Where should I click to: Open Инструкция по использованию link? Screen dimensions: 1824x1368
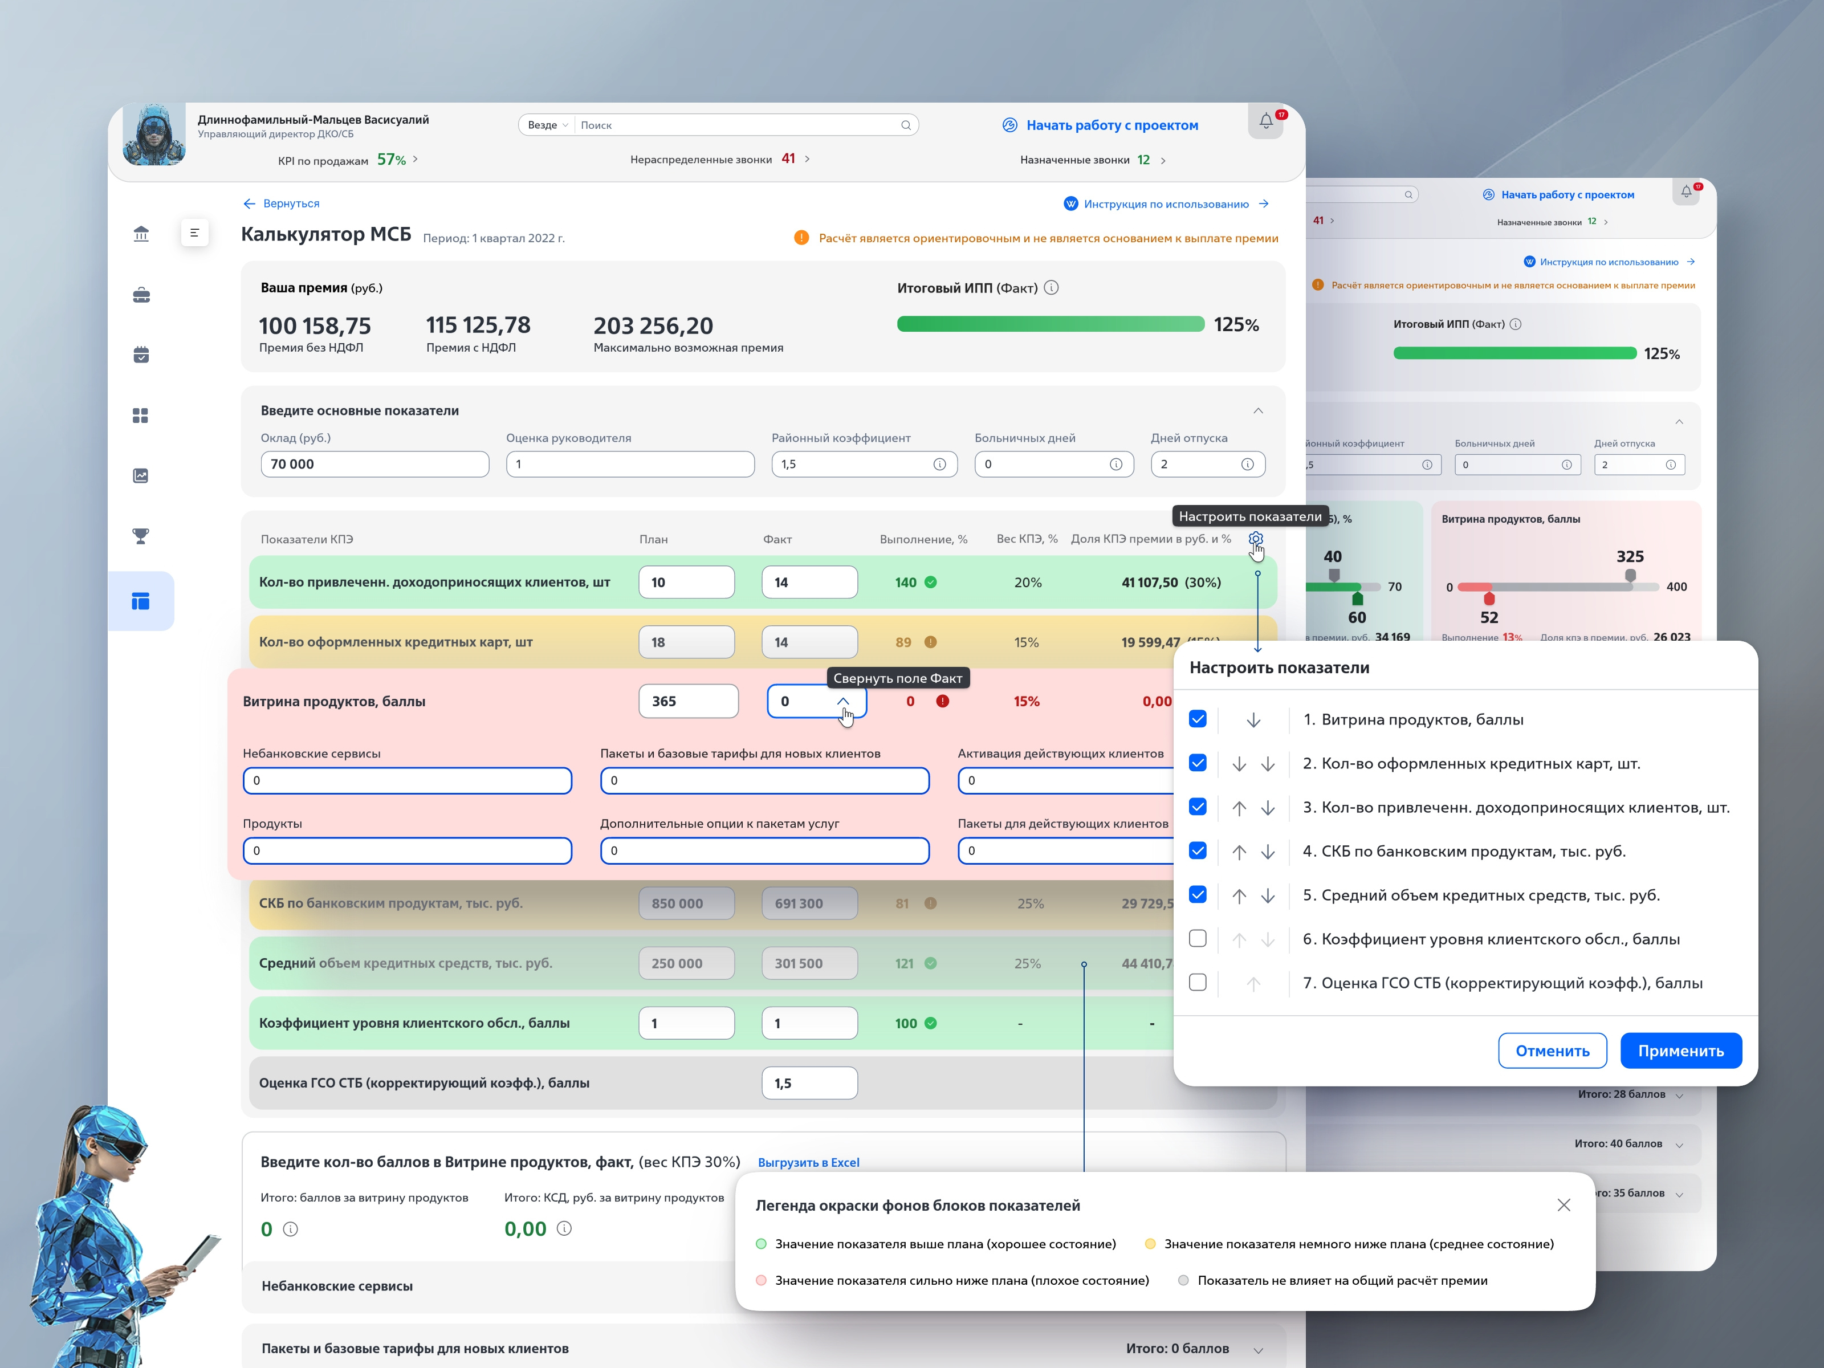tap(1166, 203)
